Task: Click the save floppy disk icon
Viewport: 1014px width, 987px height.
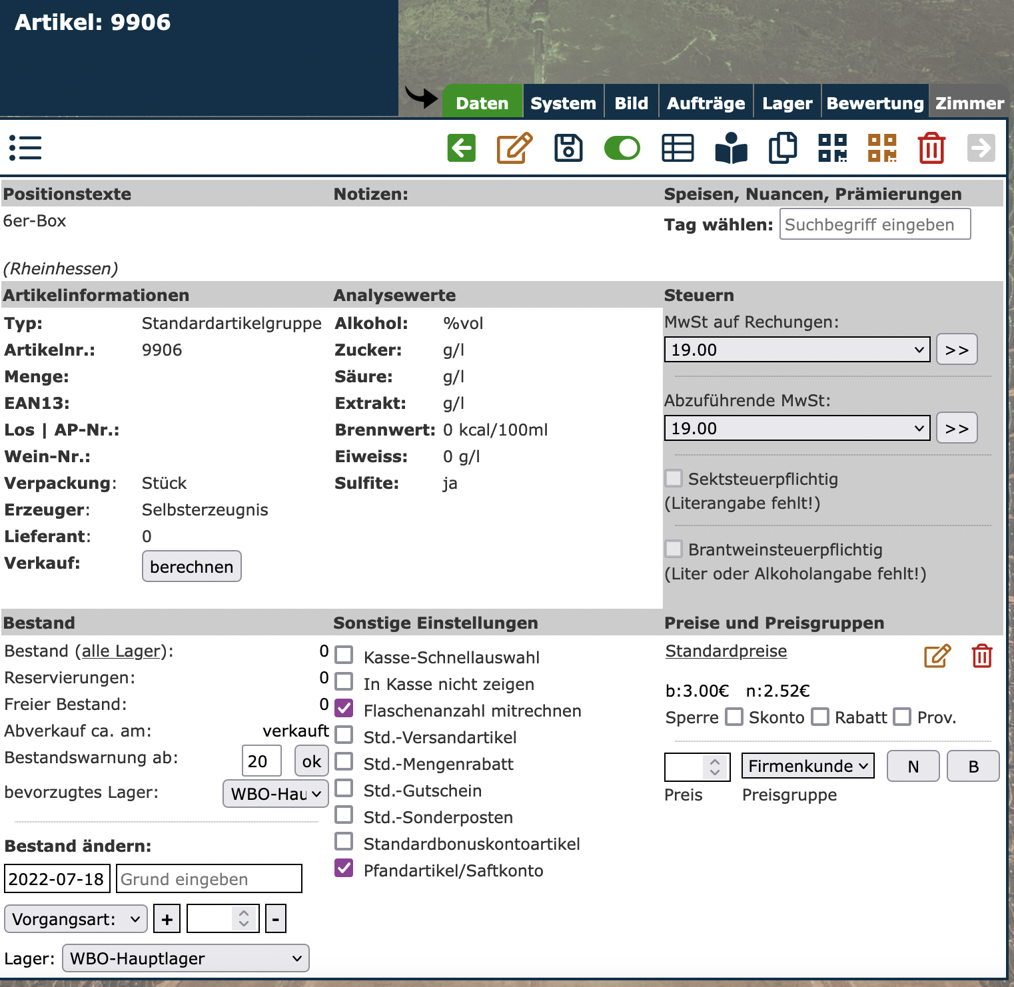Action: click(568, 148)
